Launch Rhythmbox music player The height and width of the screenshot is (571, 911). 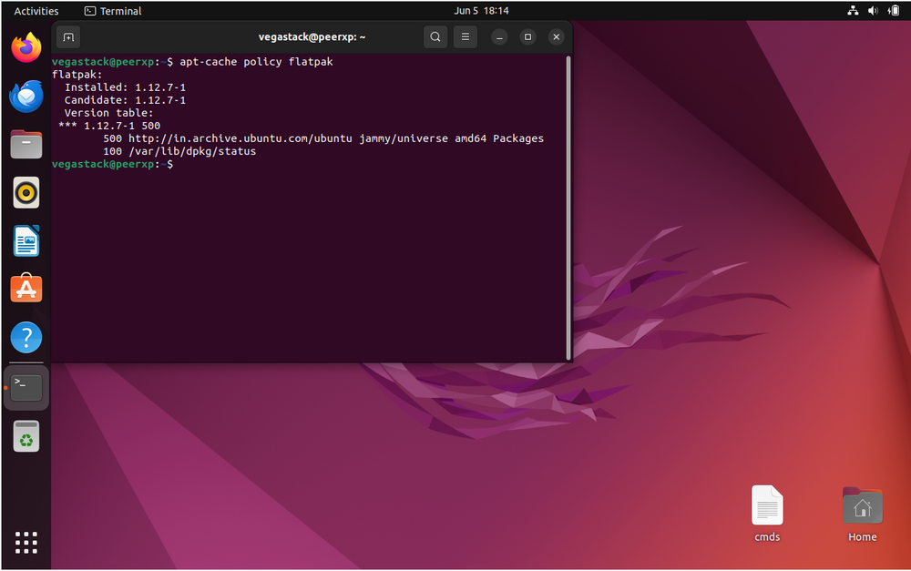pos(26,192)
